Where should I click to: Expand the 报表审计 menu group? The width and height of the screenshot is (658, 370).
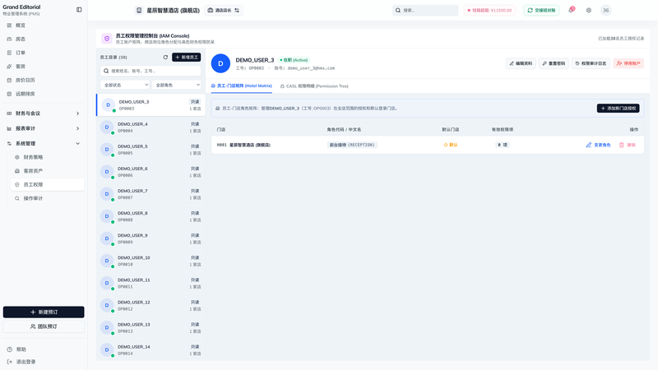(44, 128)
